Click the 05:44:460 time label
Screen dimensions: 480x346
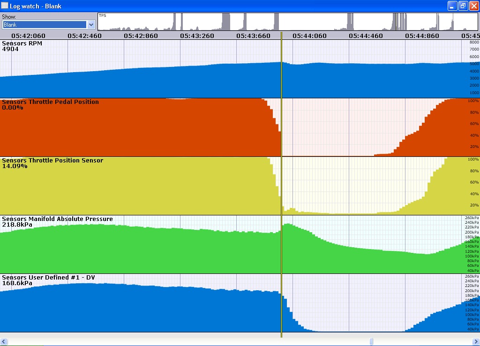366,36
